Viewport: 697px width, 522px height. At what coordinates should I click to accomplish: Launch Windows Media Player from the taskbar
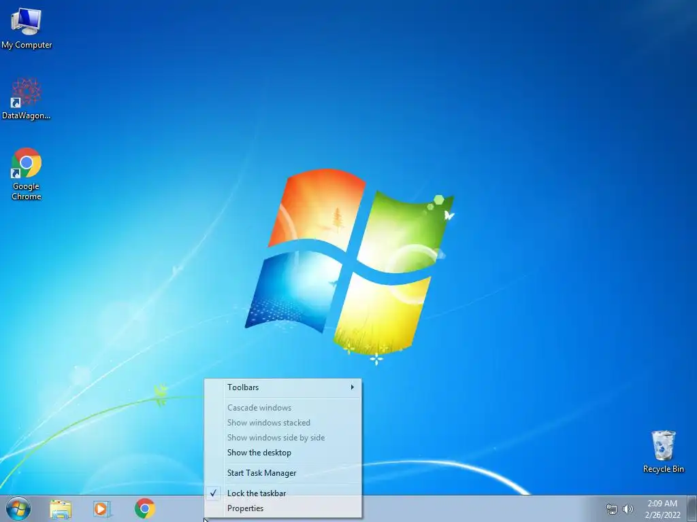coord(102,509)
